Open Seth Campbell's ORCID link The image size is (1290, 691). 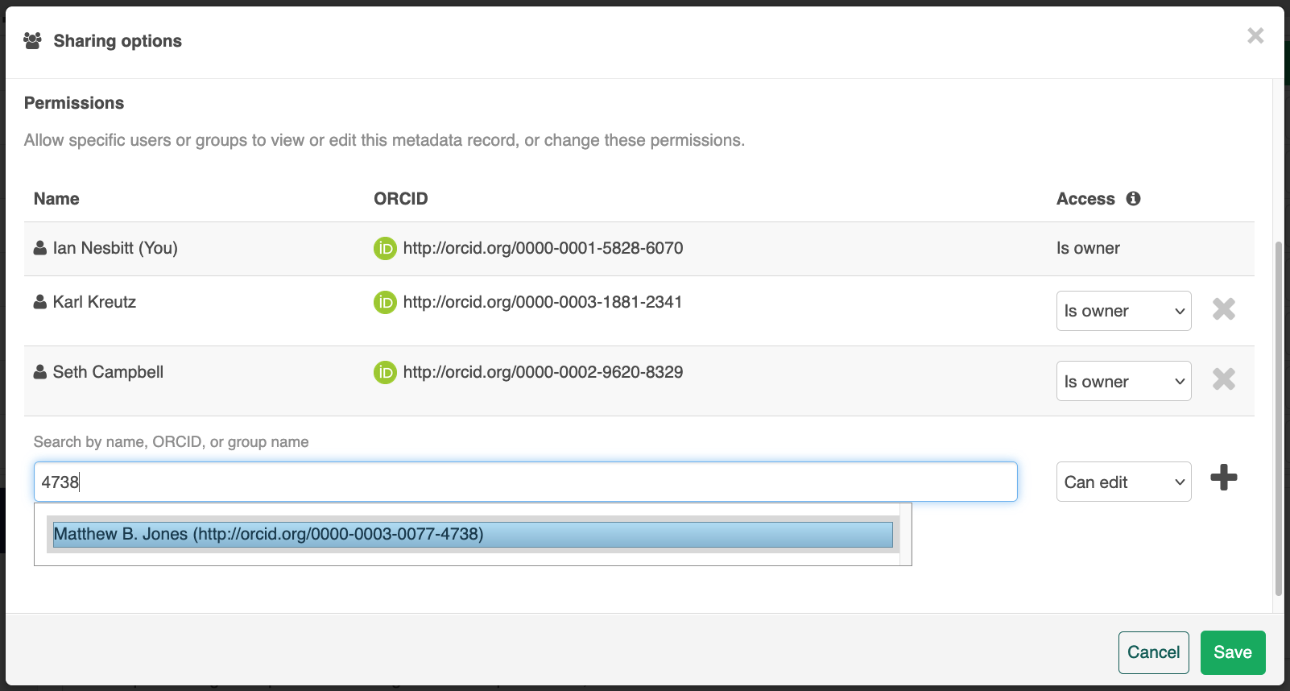(543, 372)
